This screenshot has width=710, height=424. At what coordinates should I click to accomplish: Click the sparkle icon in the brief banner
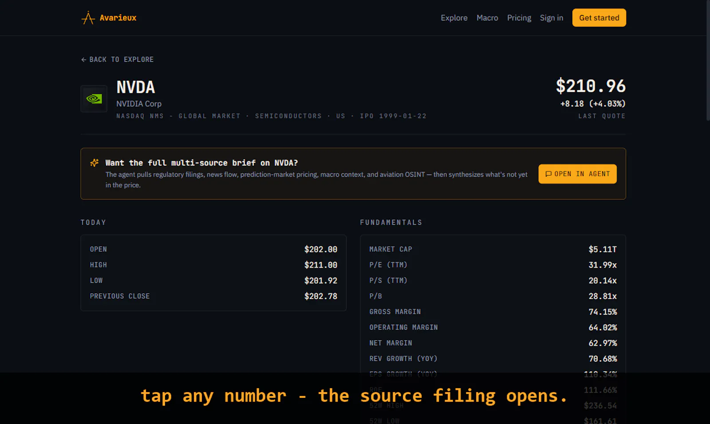[x=94, y=163]
